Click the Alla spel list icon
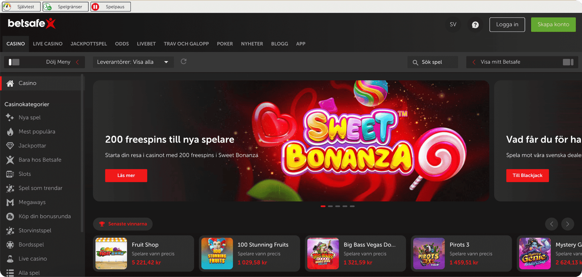Screen dimensions: 582x277 coord(10,273)
